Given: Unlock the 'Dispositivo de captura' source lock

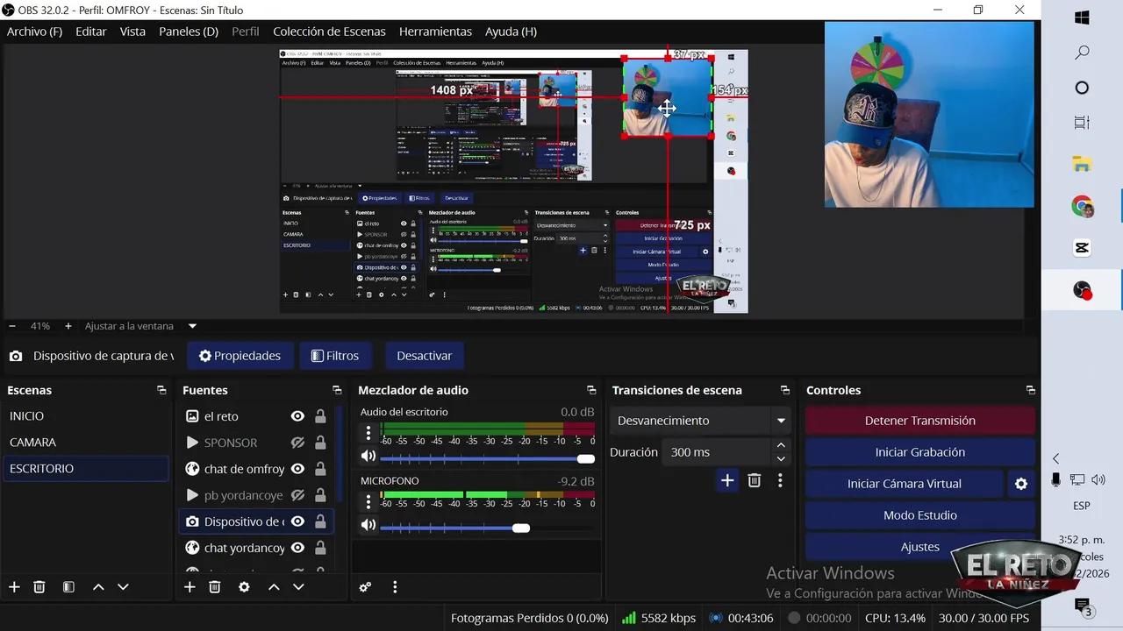Looking at the screenshot, I should point(320,521).
